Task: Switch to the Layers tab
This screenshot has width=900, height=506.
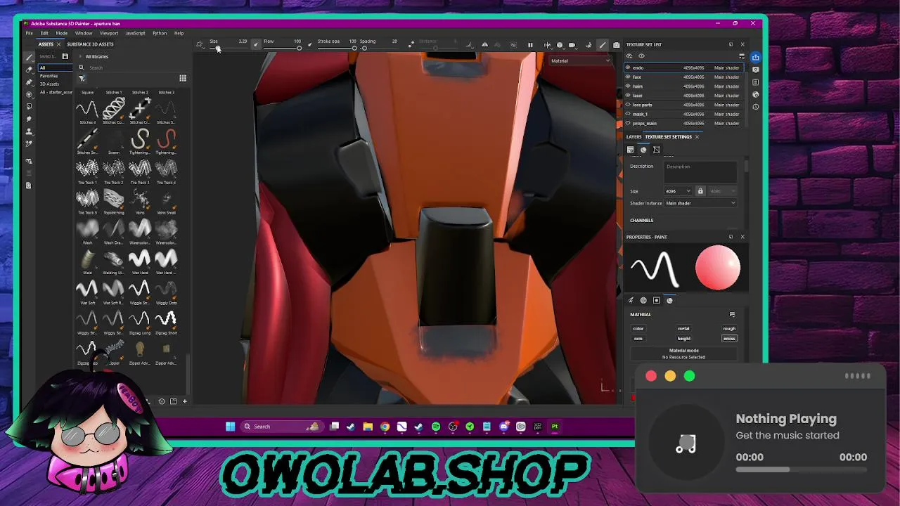Action: point(634,136)
